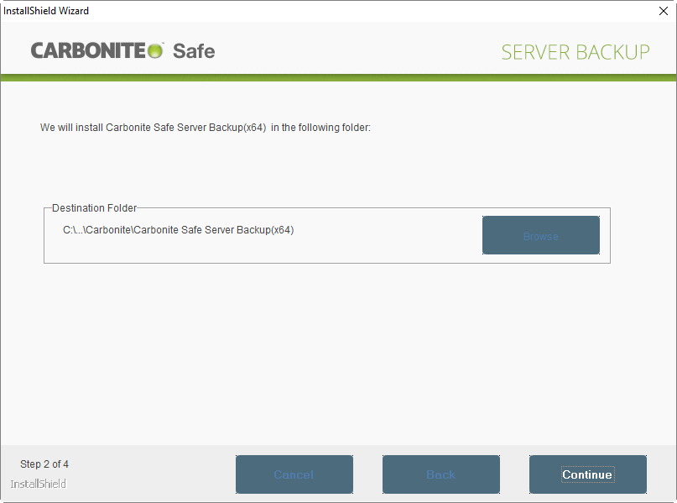This screenshot has width=677, height=503.
Task: Click the green Carbonite logo circle
Action: coord(156,51)
